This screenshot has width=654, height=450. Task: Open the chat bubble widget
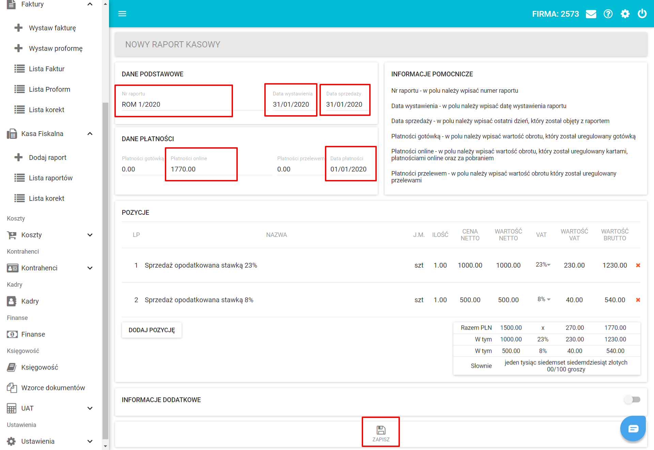[x=633, y=429]
